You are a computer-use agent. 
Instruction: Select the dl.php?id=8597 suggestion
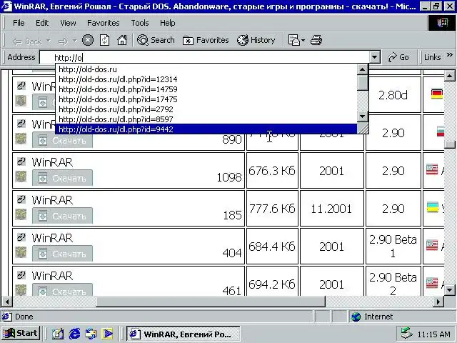206,119
